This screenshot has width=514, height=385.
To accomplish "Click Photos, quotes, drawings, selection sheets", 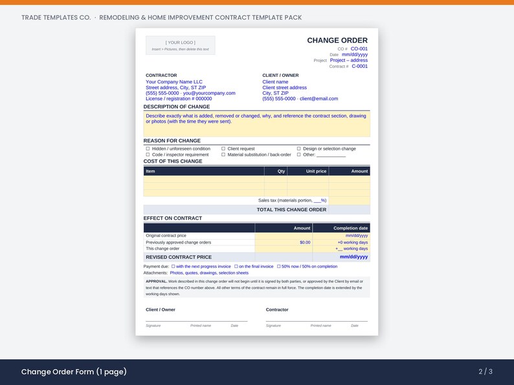I will [x=209, y=273].
